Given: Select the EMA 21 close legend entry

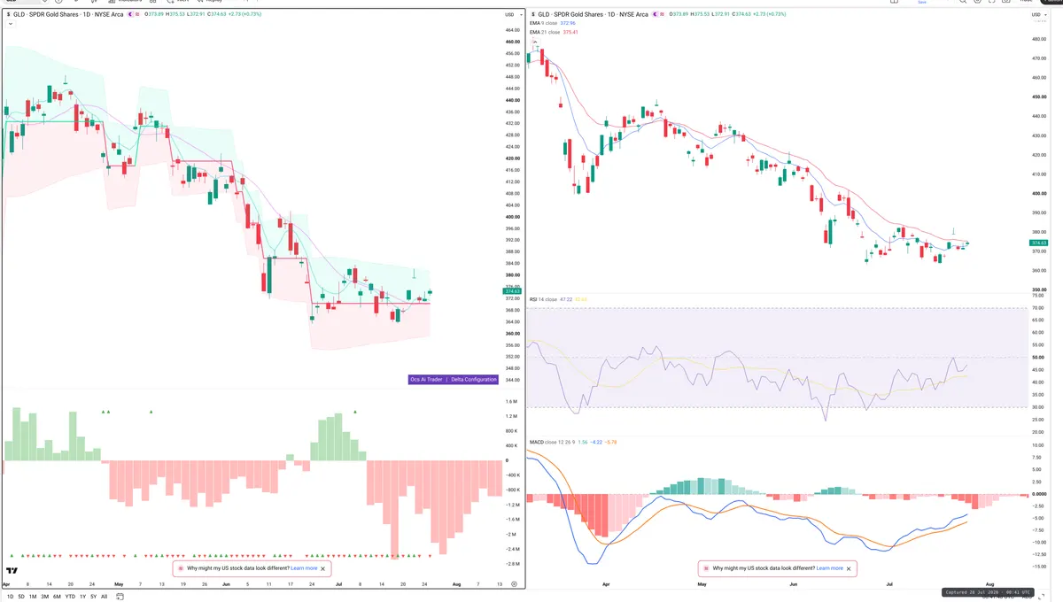Looking at the screenshot, I should (x=546, y=32).
